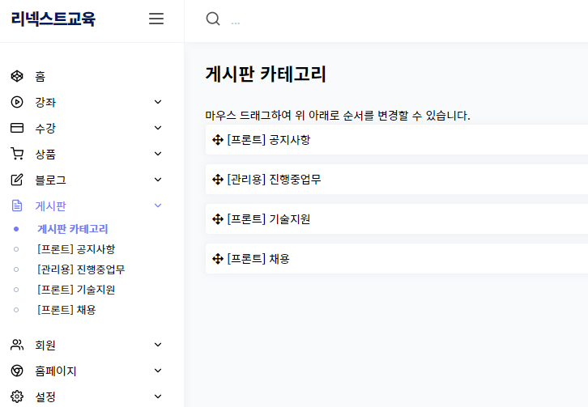Open the 강좌 menu

45,102
